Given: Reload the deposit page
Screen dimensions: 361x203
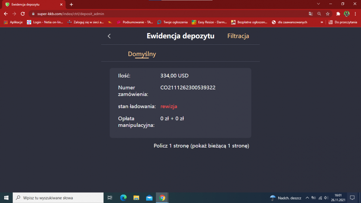Looking at the screenshot, I should (22, 14).
